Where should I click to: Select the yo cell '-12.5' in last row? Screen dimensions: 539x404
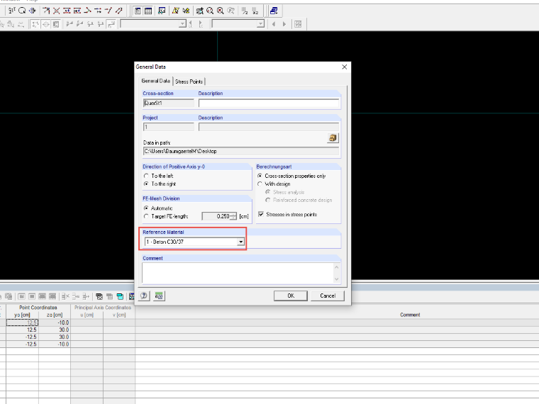pos(23,344)
